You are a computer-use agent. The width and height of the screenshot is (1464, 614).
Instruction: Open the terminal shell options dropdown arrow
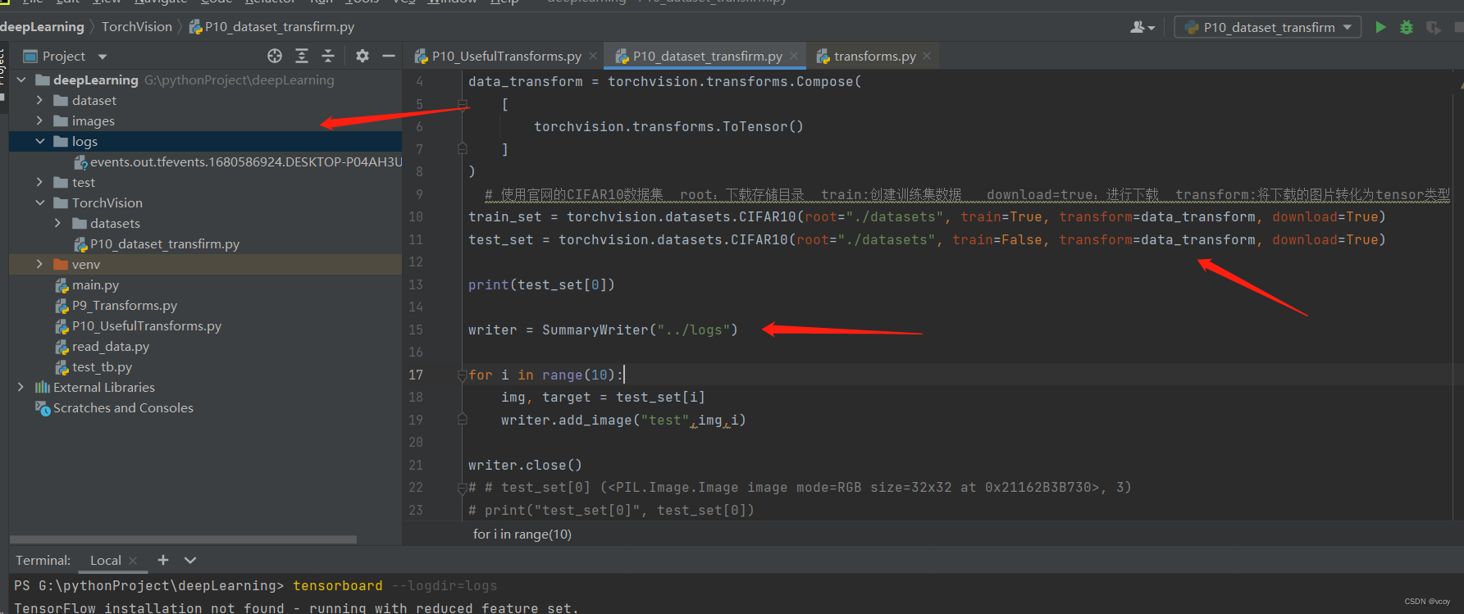coord(190,560)
